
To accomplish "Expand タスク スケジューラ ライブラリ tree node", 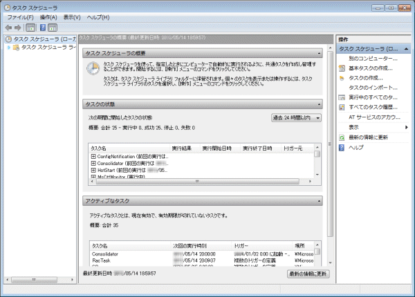I will [9, 48].
